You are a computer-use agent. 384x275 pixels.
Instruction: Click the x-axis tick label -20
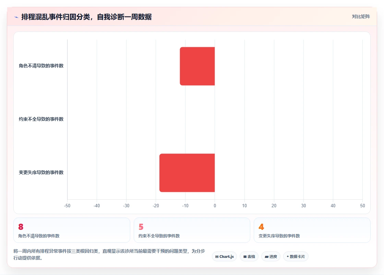(156, 206)
